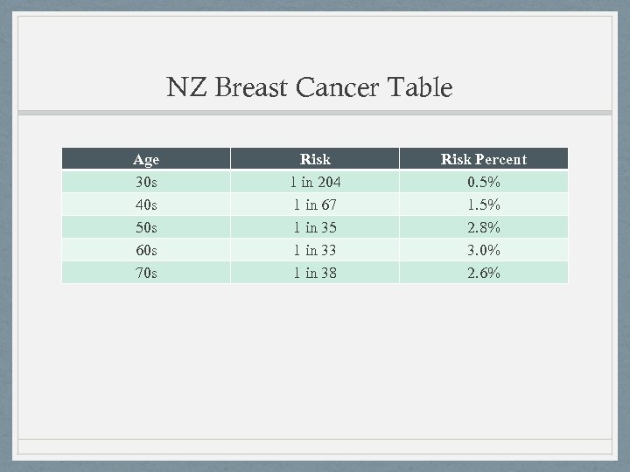Viewport: 630px width, 472px height.
Task: Select the "2.8%" risk percent cell
Action: pos(483,227)
